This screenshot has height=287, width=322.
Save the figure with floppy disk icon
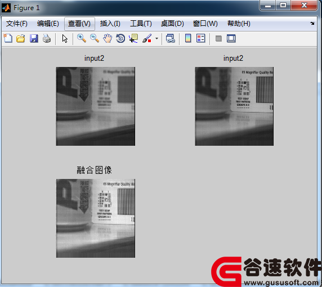[x=34, y=38]
